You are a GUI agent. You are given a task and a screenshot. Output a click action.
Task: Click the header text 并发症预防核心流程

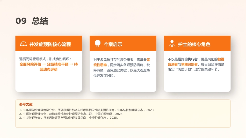[50, 44]
